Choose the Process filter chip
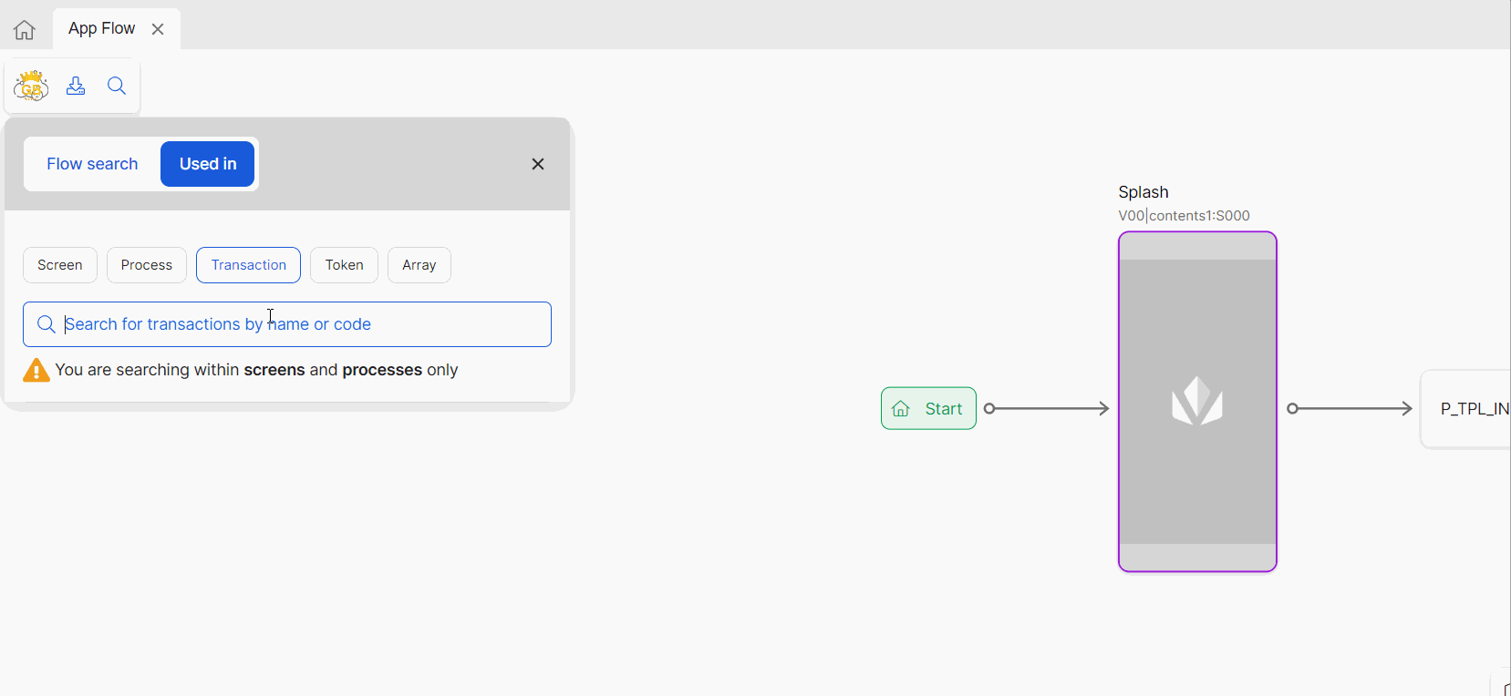 (147, 265)
